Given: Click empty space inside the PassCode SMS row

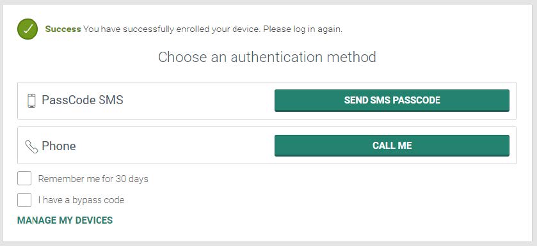Looking at the screenshot, I should click(x=198, y=100).
